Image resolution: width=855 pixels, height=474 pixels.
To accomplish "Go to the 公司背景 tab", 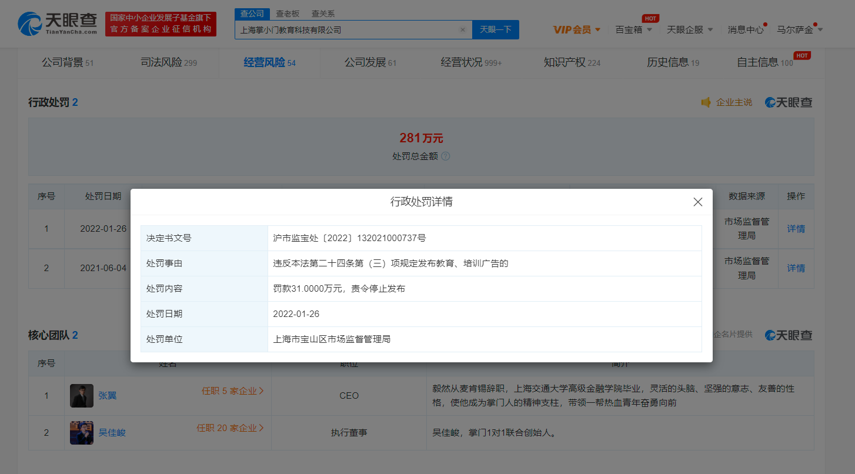I will 68,62.
